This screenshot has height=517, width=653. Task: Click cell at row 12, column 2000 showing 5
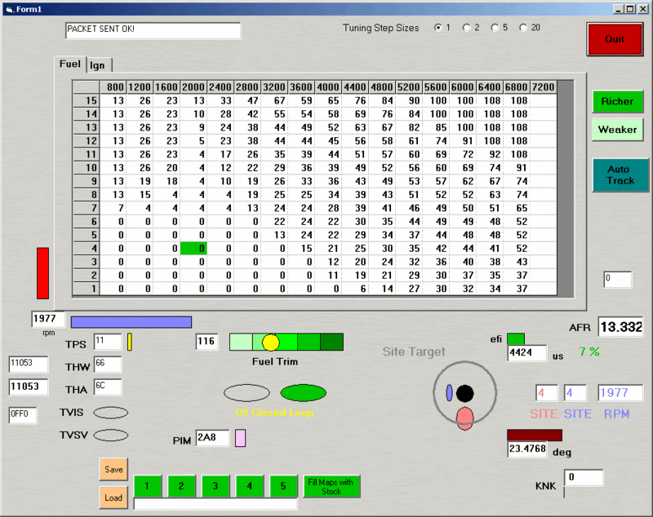pos(193,141)
